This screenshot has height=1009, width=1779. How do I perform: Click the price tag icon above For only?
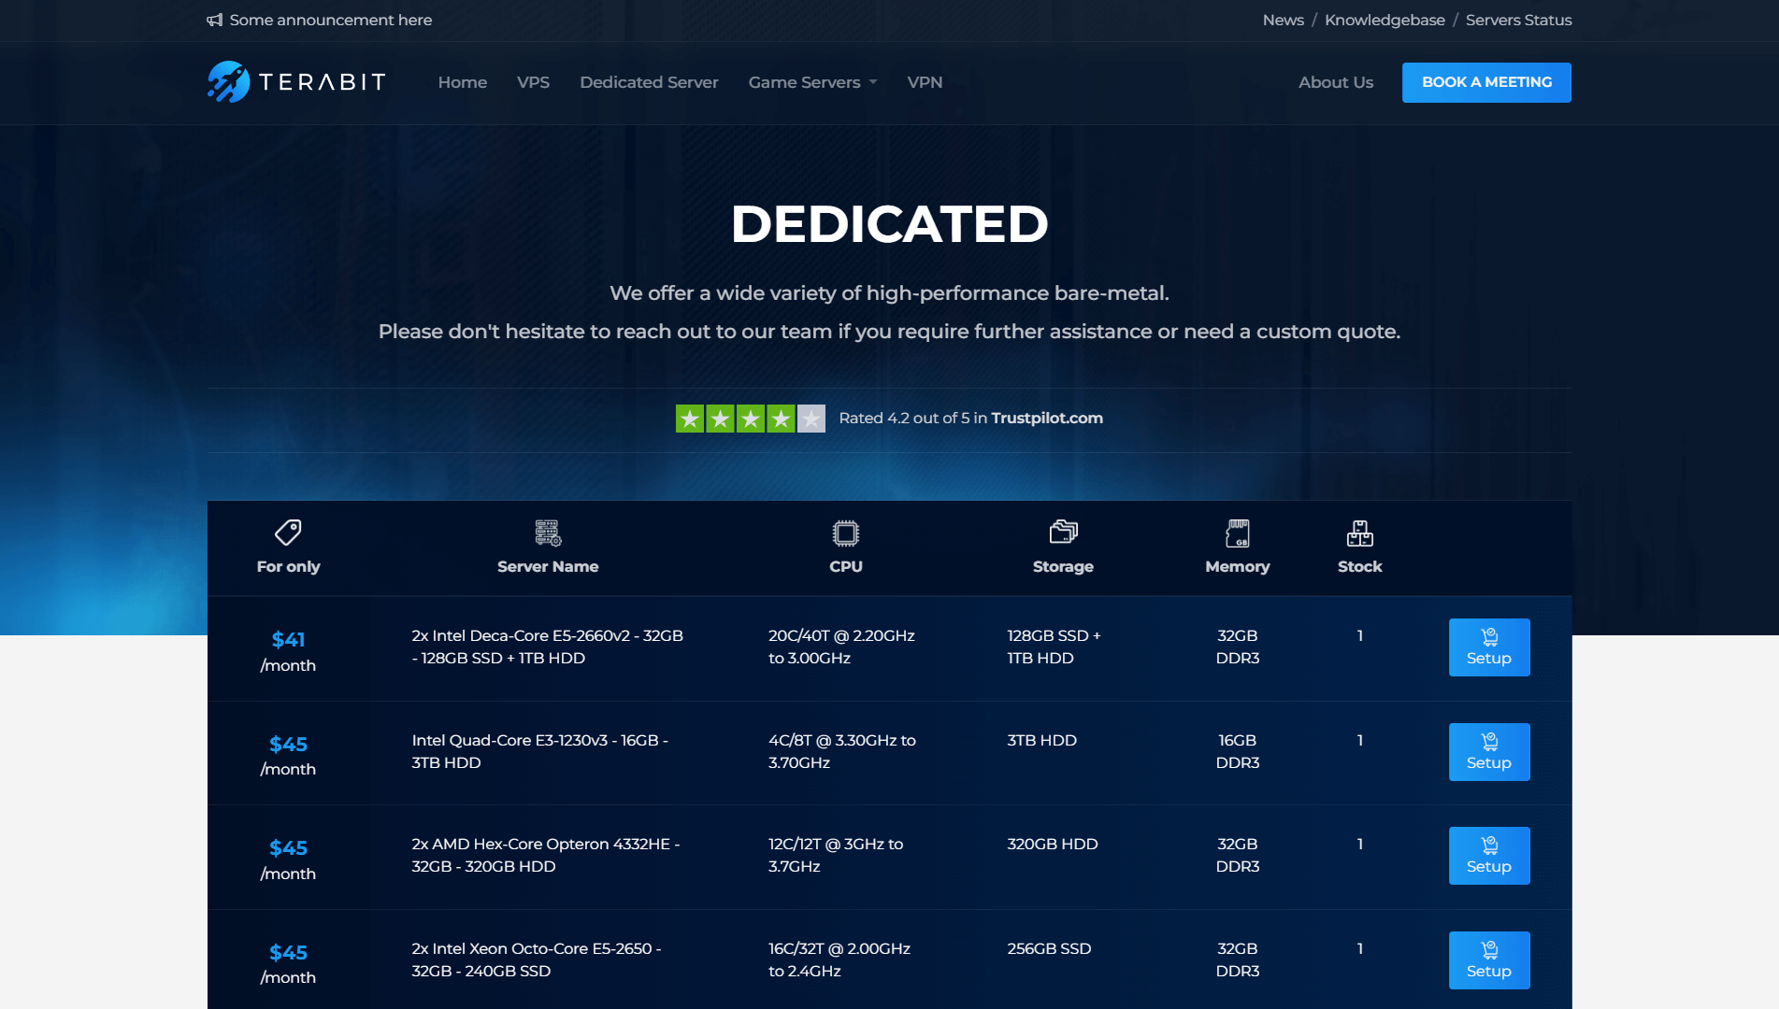click(x=288, y=533)
